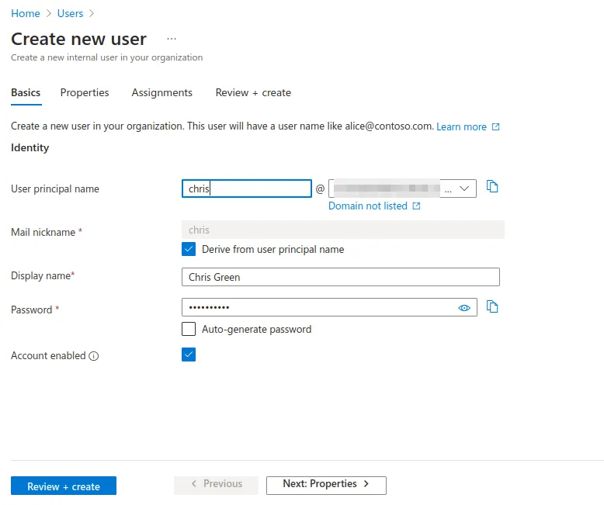The image size is (604, 505).
Task: Open the ellipsis menu beside Create new user
Action: coord(172,39)
